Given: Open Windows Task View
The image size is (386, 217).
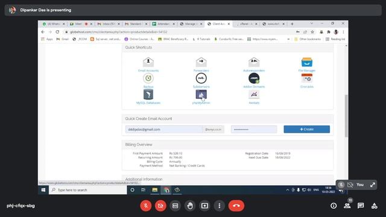Looking at the screenshot, I should click(144, 190).
